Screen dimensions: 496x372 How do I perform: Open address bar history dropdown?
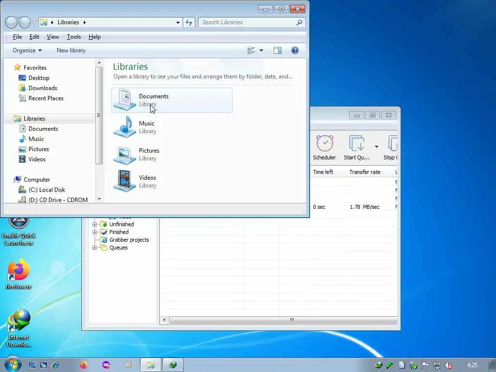178,22
